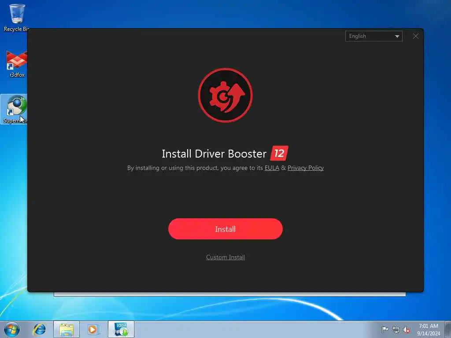This screenshot has height=338, width=451.
Task: Open the clock showing 7:01 AM
Action: [429, 329]
